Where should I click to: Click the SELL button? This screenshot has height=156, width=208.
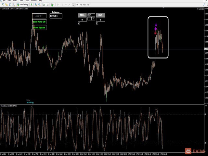(82, 15)
